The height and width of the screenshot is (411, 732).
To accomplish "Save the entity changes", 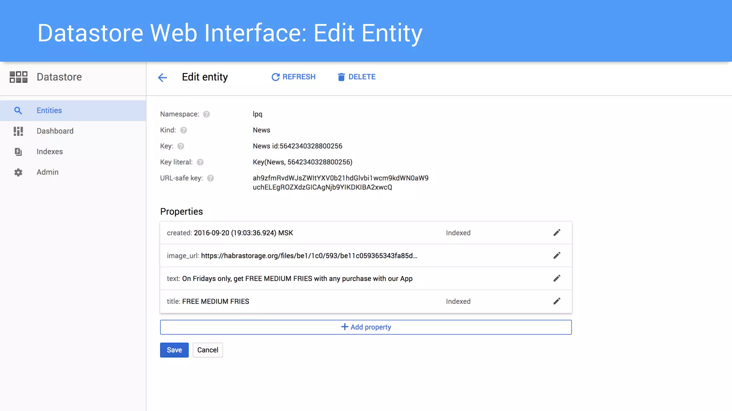I will coord(174,350).
